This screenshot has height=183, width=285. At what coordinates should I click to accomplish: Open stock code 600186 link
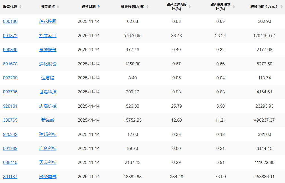(x=10, y=21)
